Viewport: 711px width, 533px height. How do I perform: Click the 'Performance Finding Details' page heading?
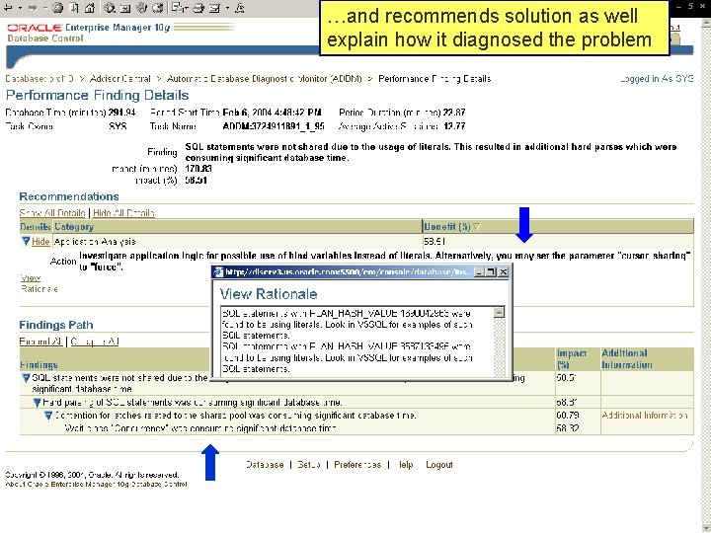point(97,95)
